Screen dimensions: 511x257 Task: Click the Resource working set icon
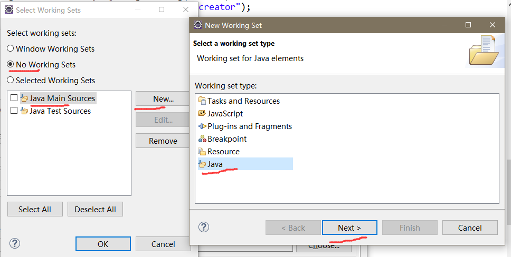click(202, 152)
